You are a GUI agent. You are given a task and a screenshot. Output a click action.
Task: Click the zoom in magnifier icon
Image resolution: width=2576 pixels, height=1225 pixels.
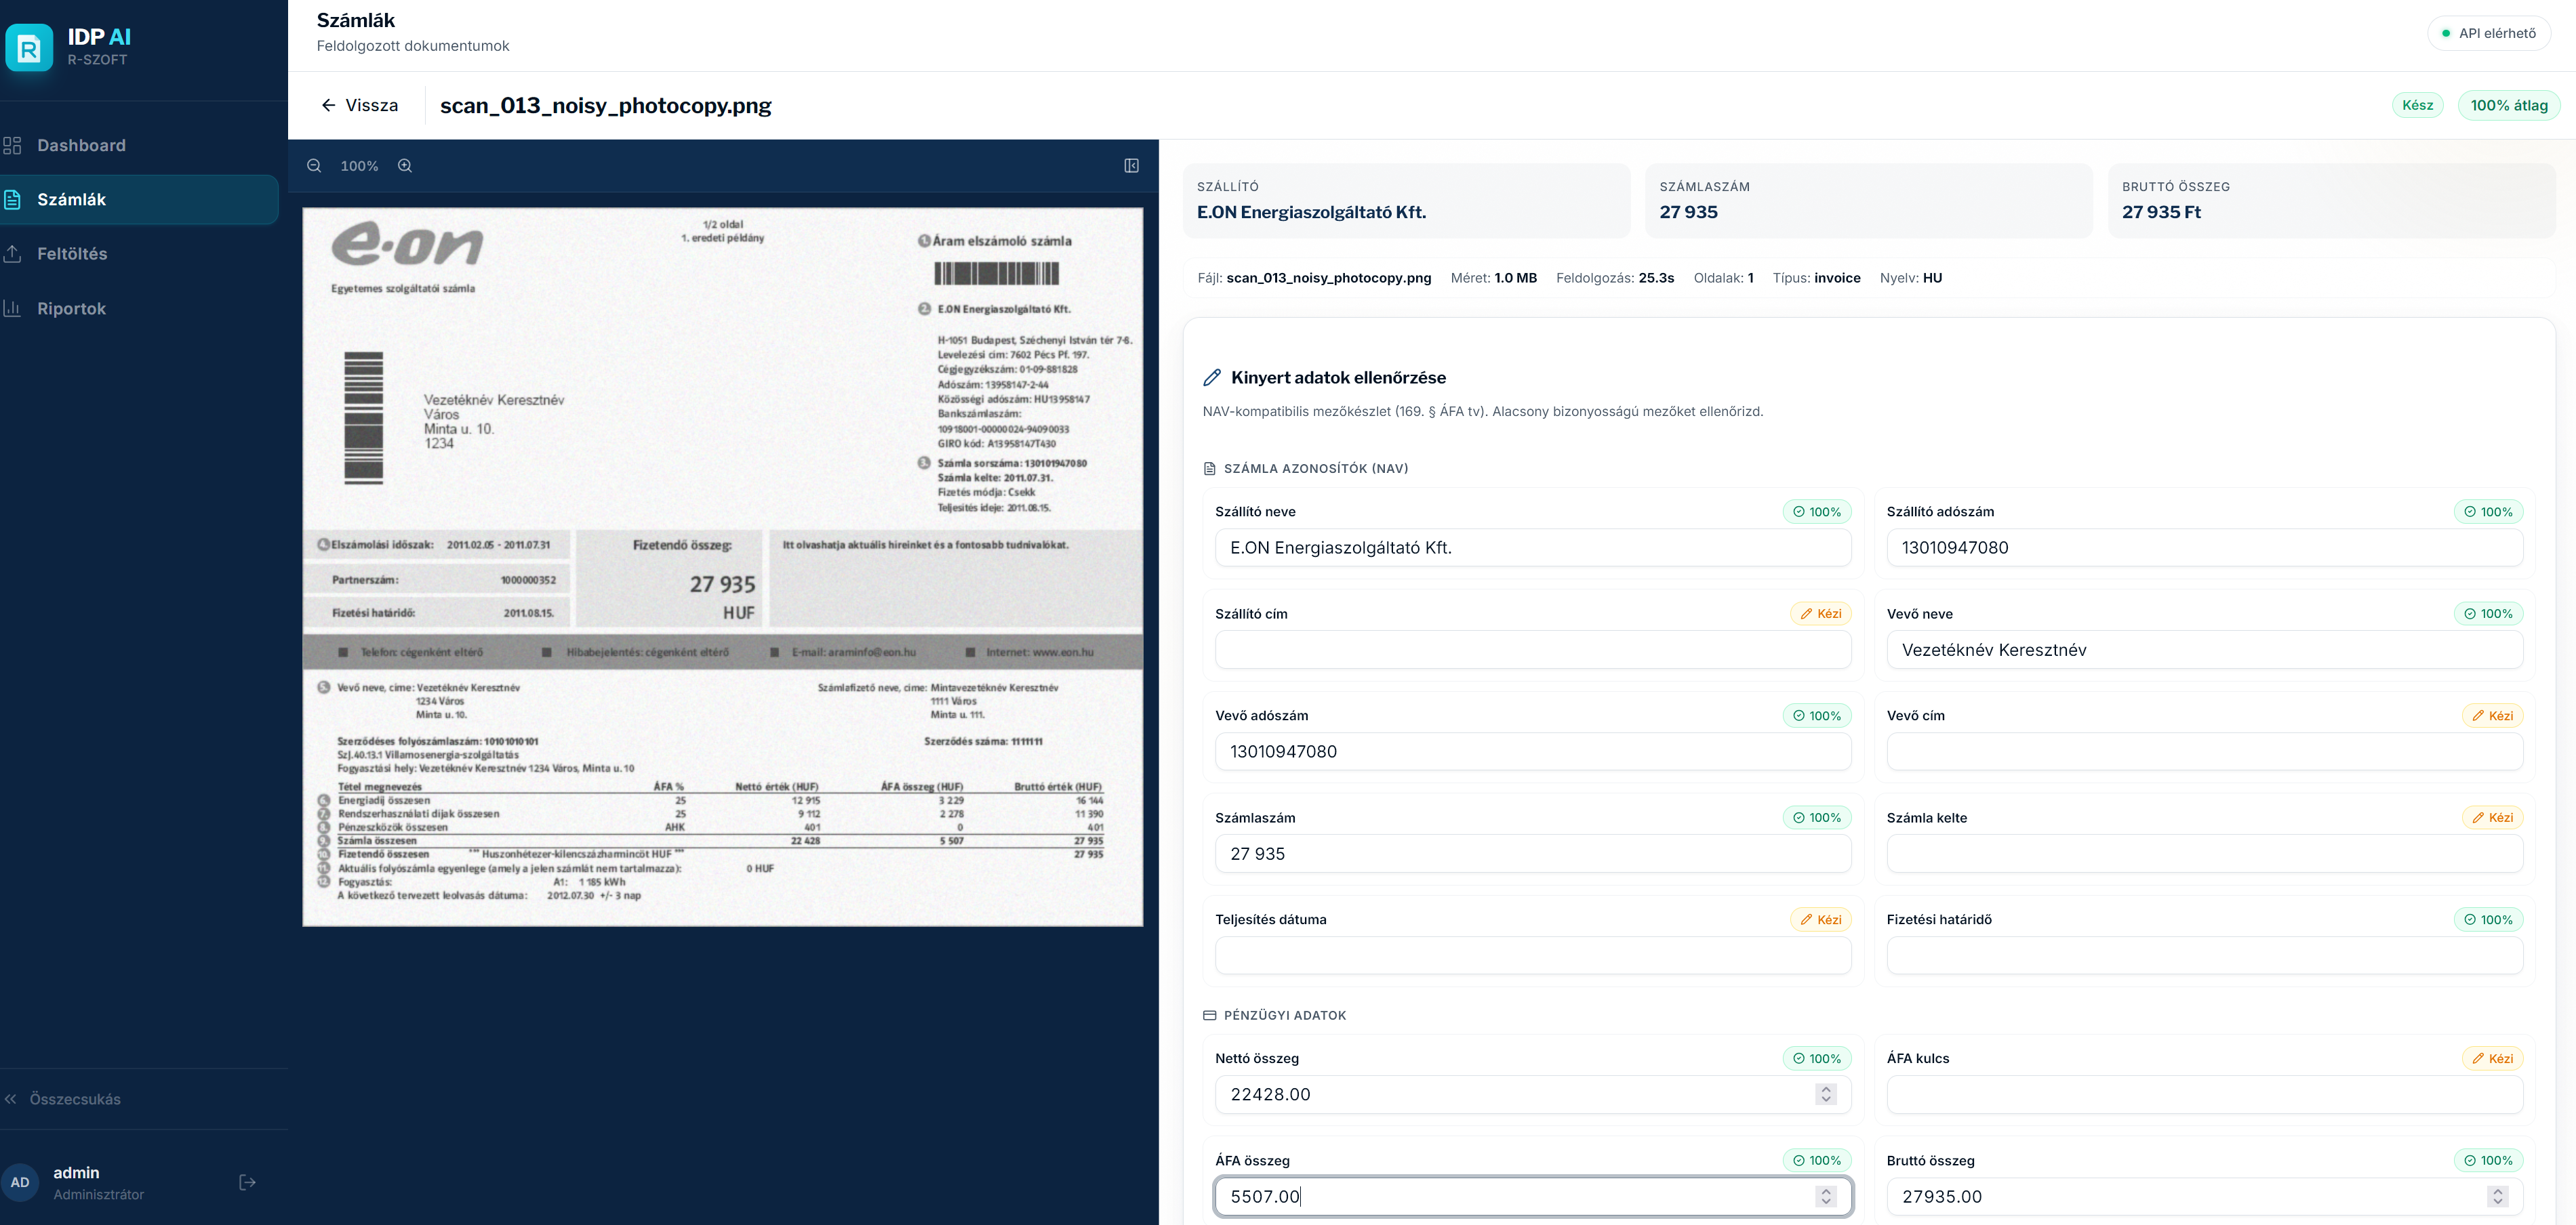click(x=405, y=166)
